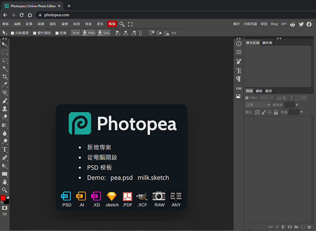Select the Lasso tool
Screen dimensions: 316x231
pos(5,60)
